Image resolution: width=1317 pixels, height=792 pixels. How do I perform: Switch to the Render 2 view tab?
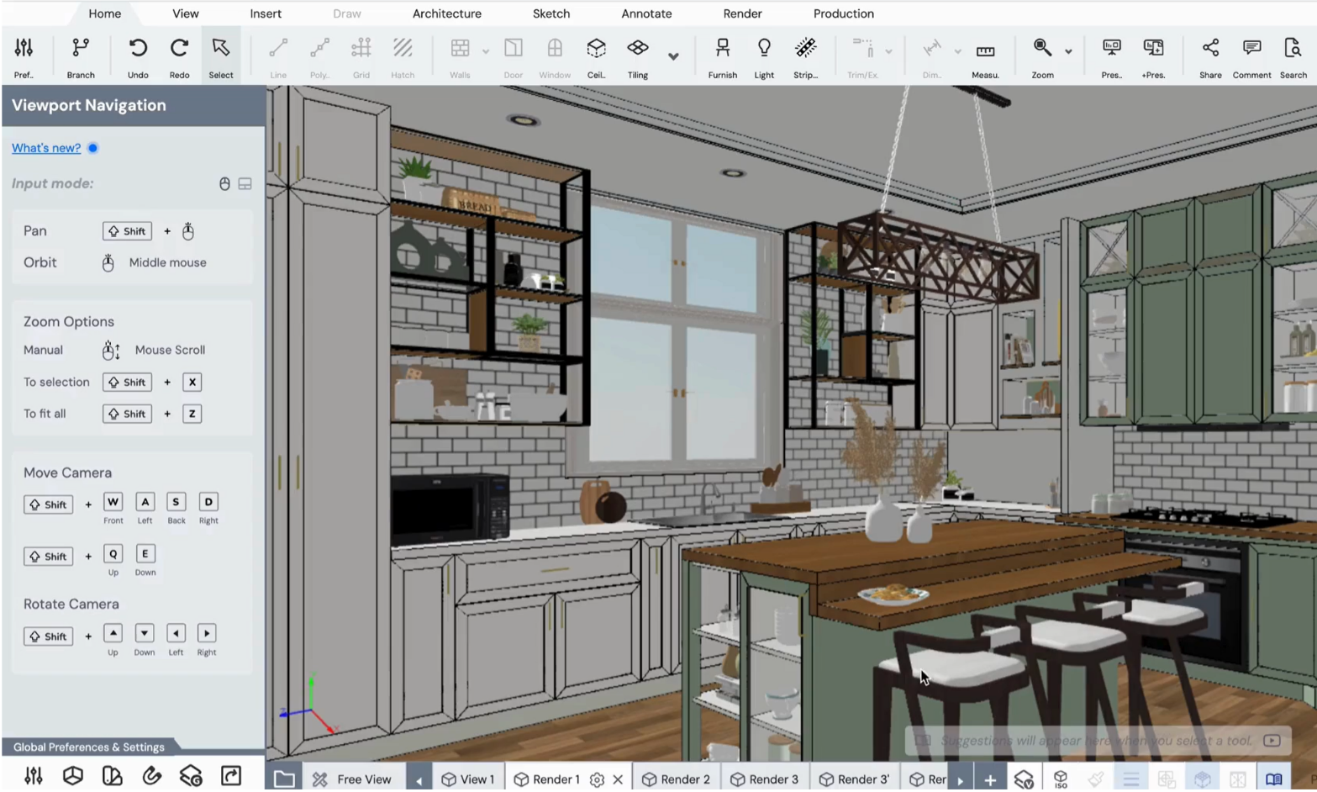pyautogui.click(x=677, y=779)
